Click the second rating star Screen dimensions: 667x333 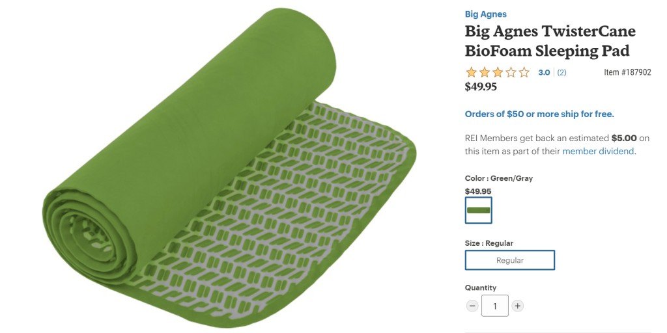(x=484, y=72)
